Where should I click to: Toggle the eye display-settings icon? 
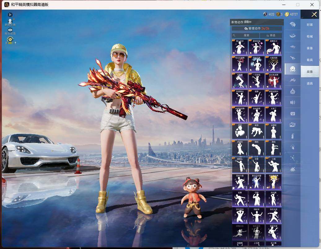click(10, 30)
